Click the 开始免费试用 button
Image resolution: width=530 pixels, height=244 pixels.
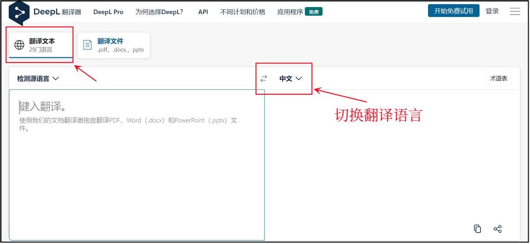(454, 11)
